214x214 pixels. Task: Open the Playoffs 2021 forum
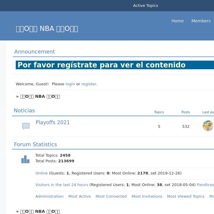pyautogui.click(x=53, y=122)
